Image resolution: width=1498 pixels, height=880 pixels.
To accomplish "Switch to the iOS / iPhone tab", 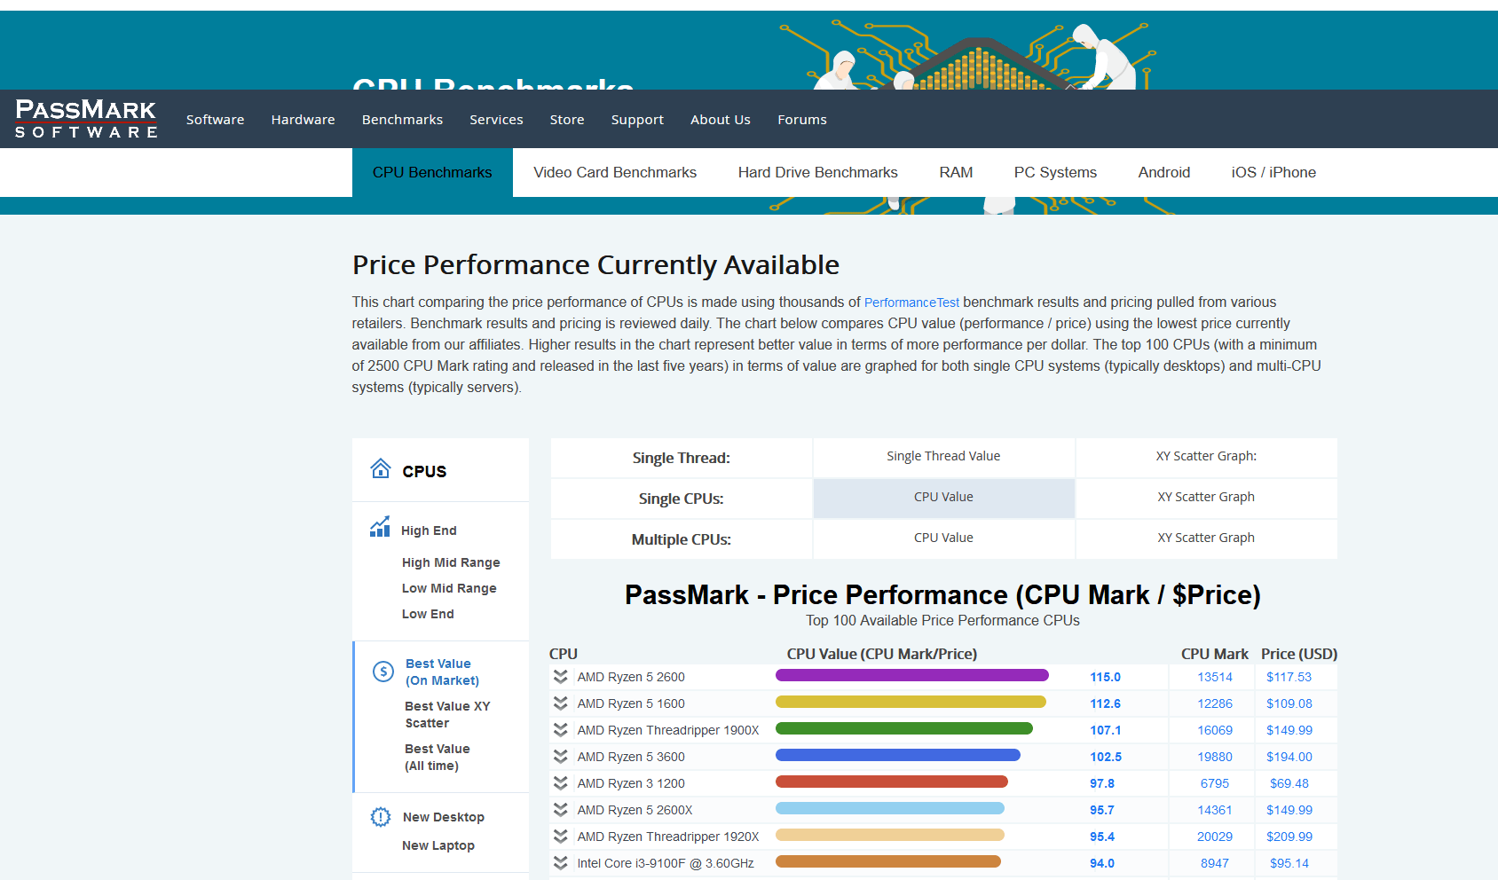I will tap(1273, 172).
